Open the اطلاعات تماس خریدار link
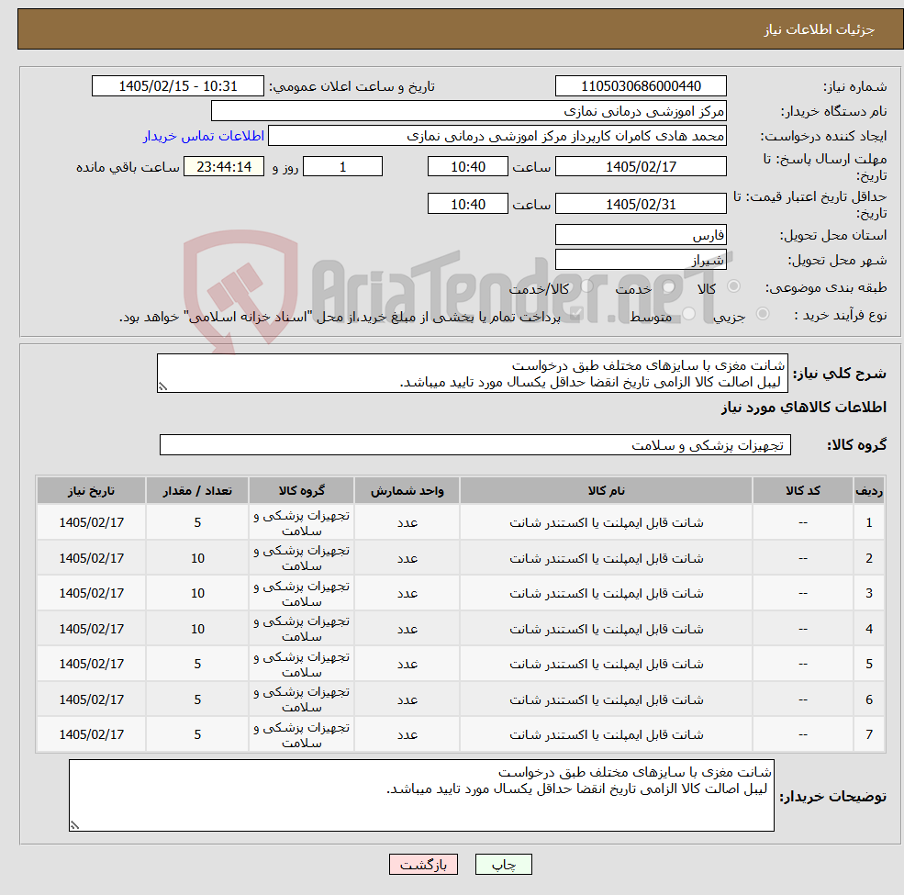904x895 pixels. pos(204,136)
